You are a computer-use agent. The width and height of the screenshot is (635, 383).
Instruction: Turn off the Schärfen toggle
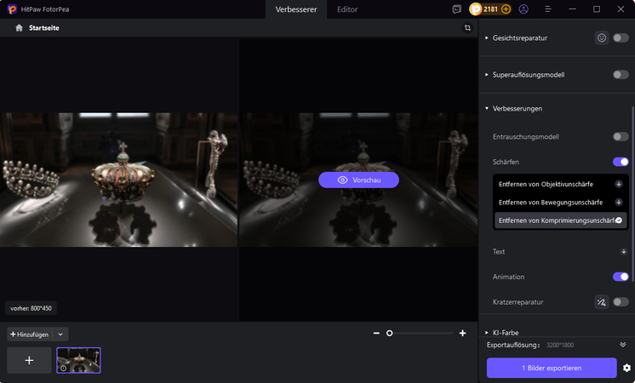[x=621, y=162]
